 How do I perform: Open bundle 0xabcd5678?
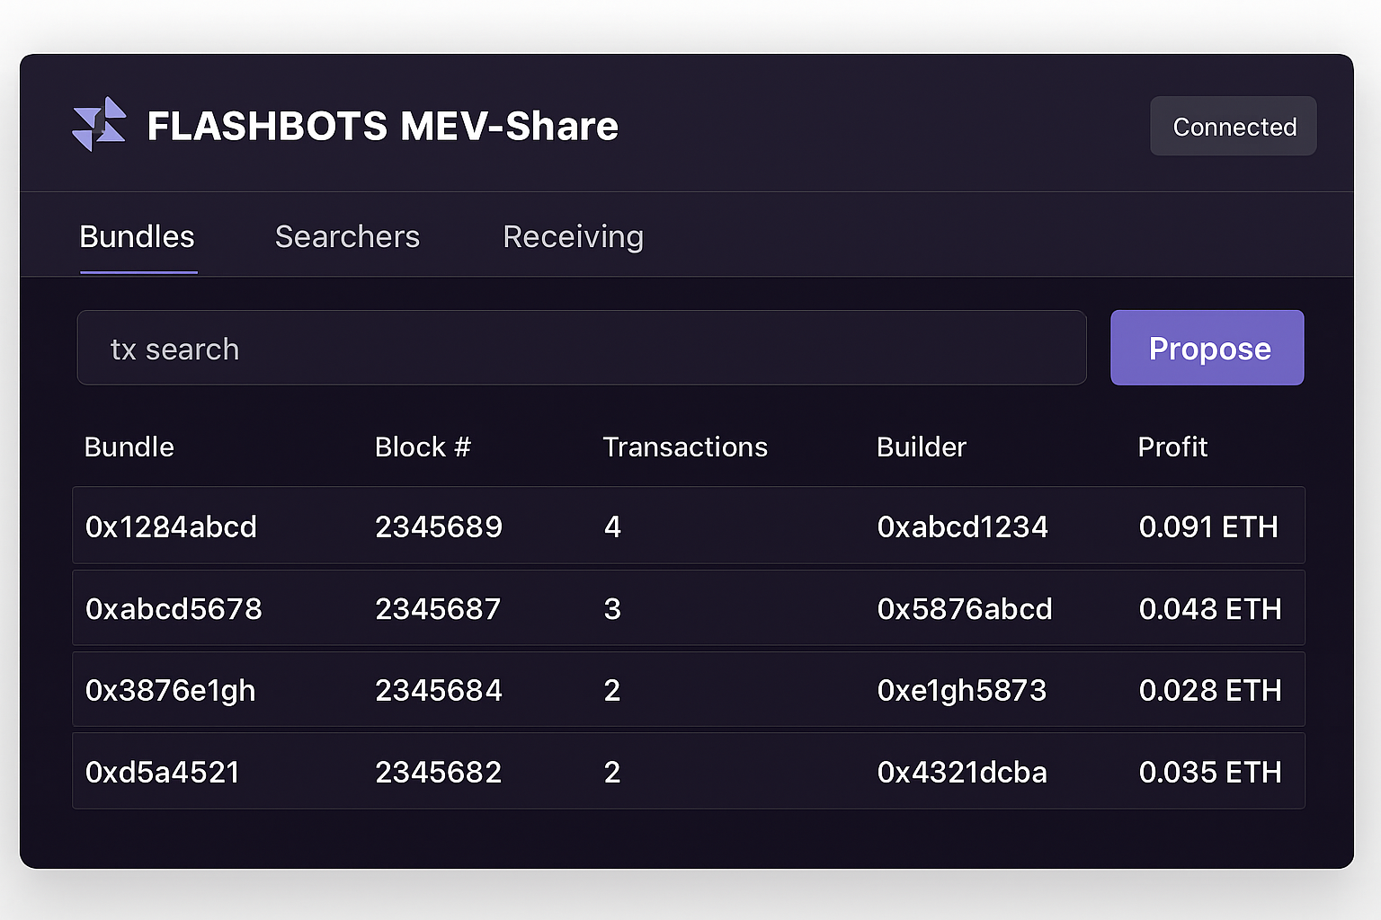[174, 608]
